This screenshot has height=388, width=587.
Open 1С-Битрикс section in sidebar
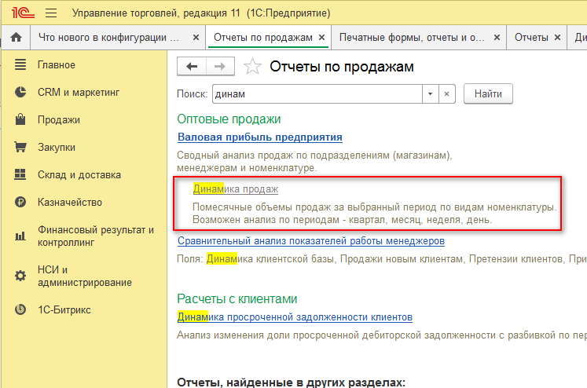click(x=64, y=309)
